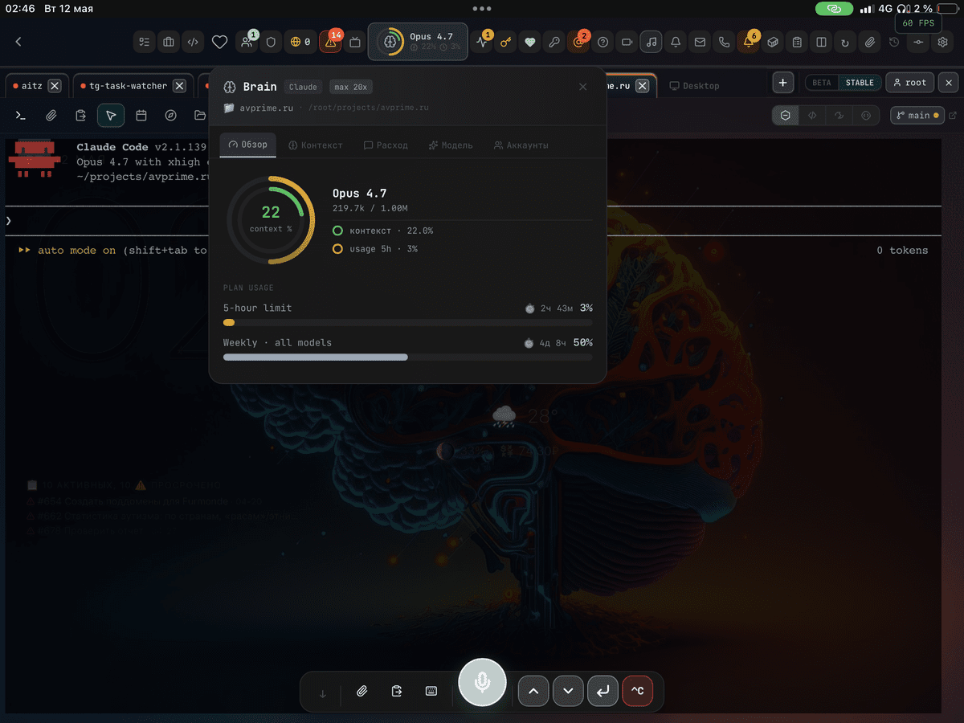Open the code brackets icon in top toolbar
964x723 pixels.
[x=193, y=42]
